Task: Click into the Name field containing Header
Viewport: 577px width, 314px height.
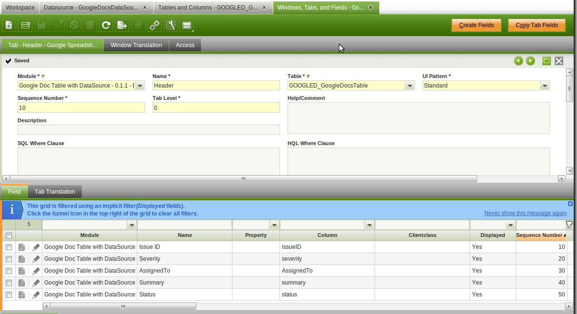Action: click(216, 86)
